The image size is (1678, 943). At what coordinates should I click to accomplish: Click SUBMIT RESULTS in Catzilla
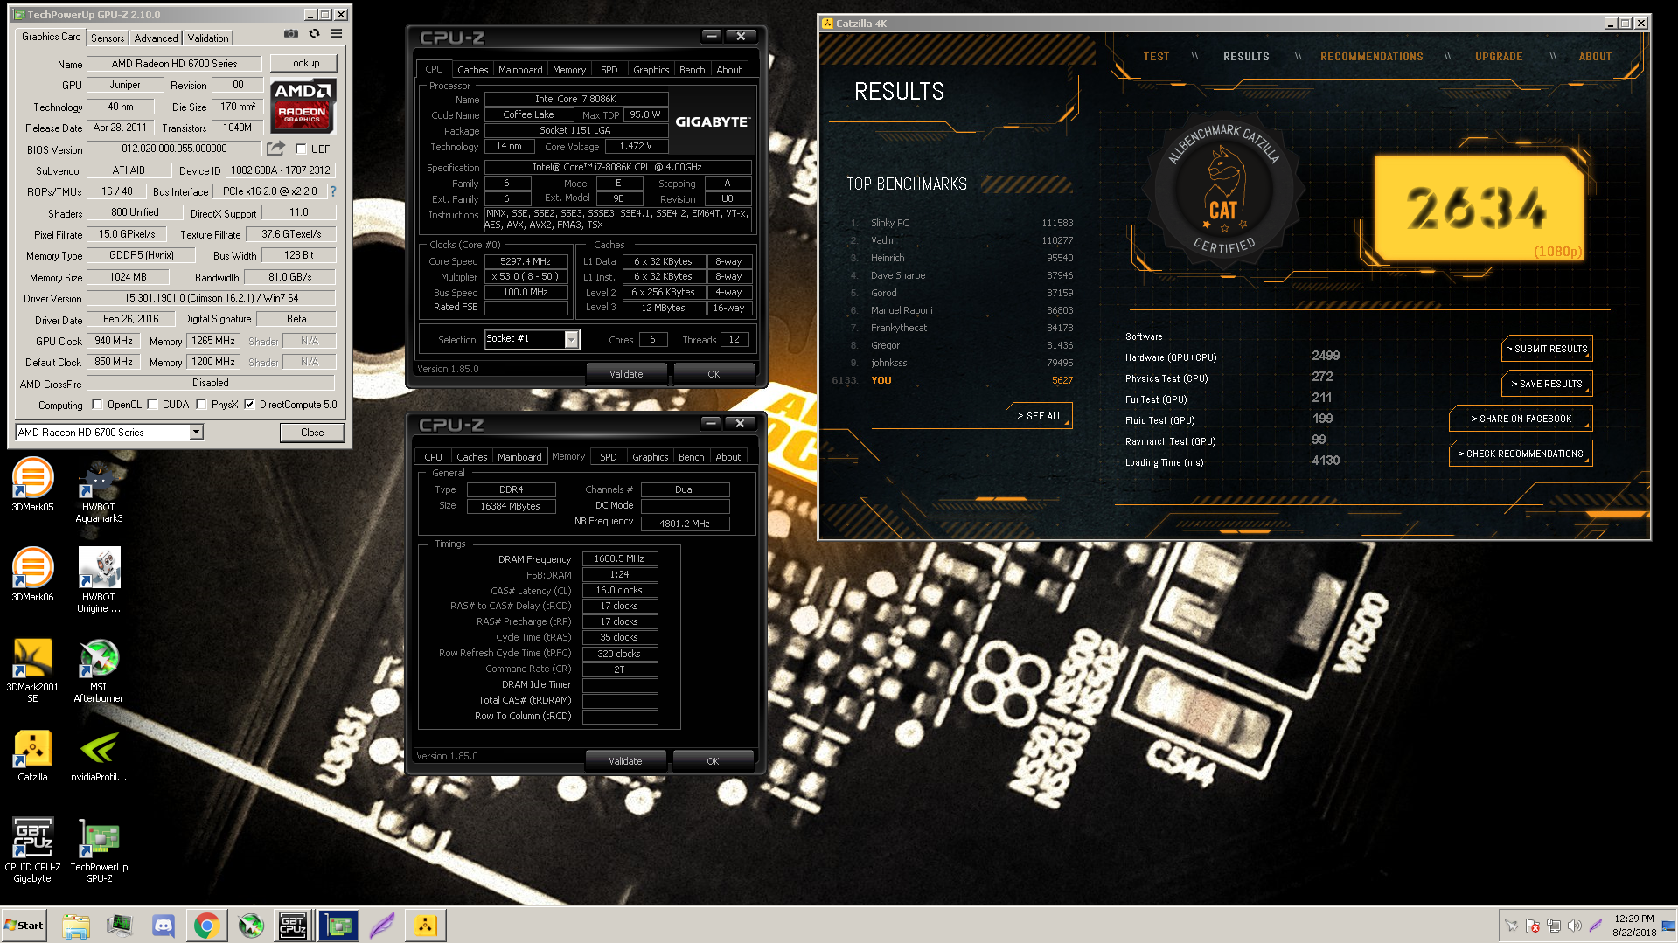tap(1547, 349)
